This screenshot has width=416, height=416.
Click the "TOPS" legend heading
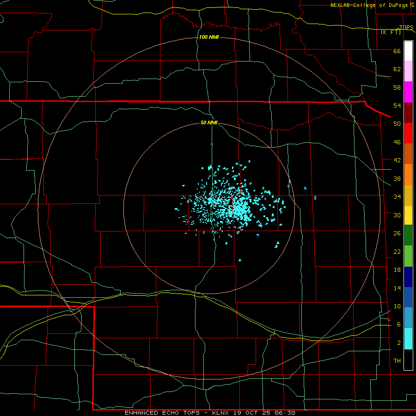point(406,27)
